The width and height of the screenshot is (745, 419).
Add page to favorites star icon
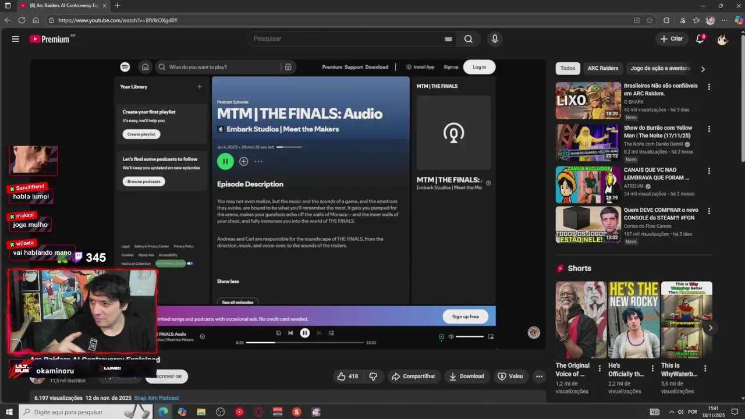click(x=650, y=20)
